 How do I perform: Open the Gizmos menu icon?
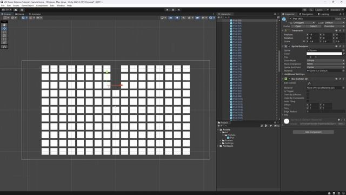(x=211, y=18)
